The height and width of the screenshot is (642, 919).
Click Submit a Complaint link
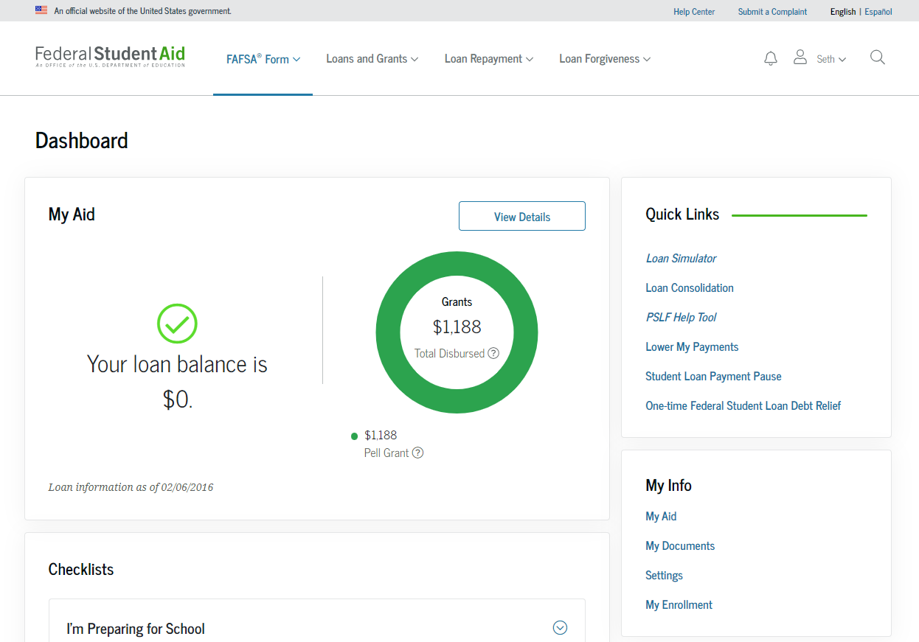[772, 12]
